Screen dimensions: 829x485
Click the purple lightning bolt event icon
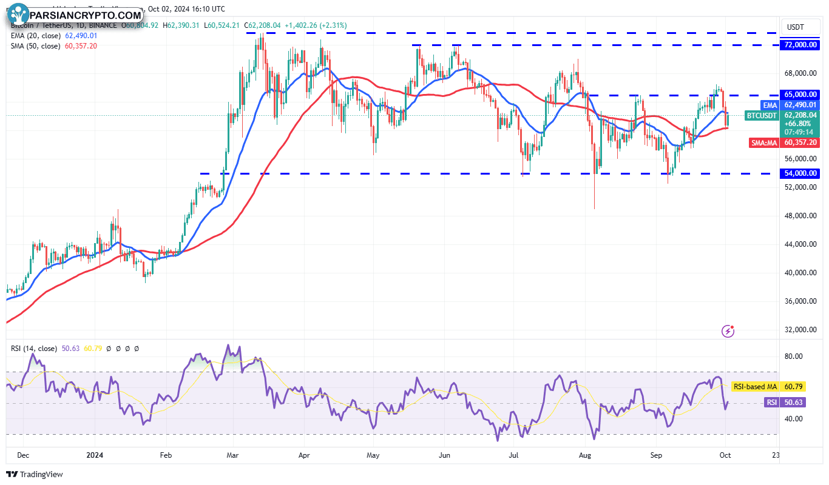tap(728, 331)
